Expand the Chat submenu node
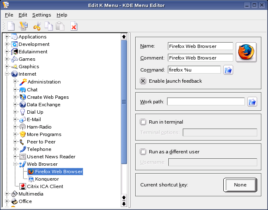Screen dimensions: 268x210 pyautogui.click(x=15, y=90)
